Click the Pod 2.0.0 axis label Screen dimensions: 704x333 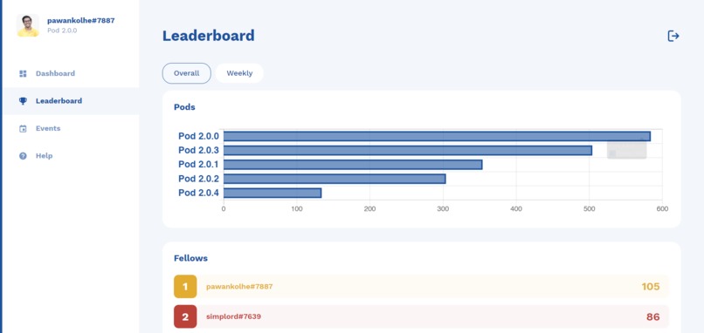pos(198,136)
